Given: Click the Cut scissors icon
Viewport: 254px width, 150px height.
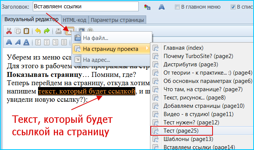Looking at the screenshot, I should (9, 31).
